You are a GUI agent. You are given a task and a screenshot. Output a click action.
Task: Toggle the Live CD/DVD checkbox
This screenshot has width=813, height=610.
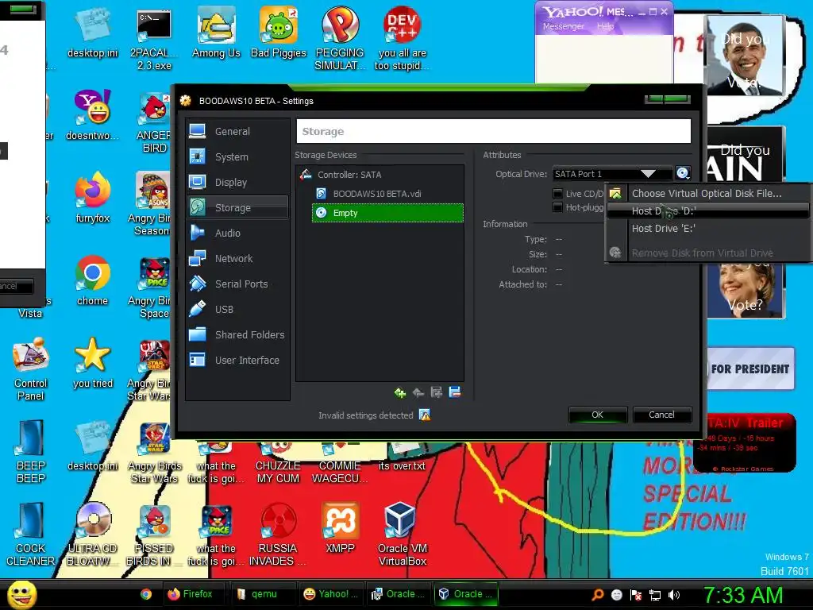(x=557, y=194)
